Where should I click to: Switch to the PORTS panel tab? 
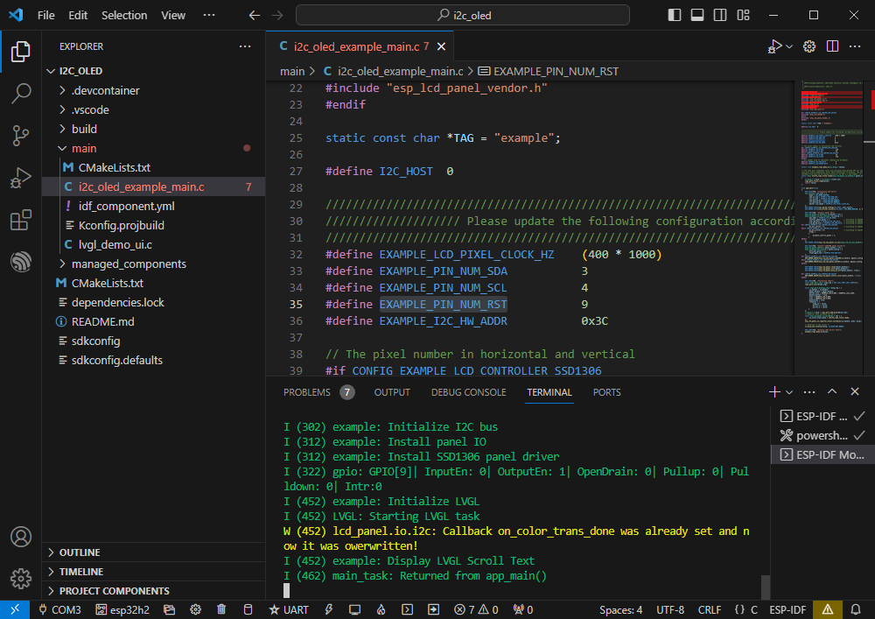(x=606, y=392)
